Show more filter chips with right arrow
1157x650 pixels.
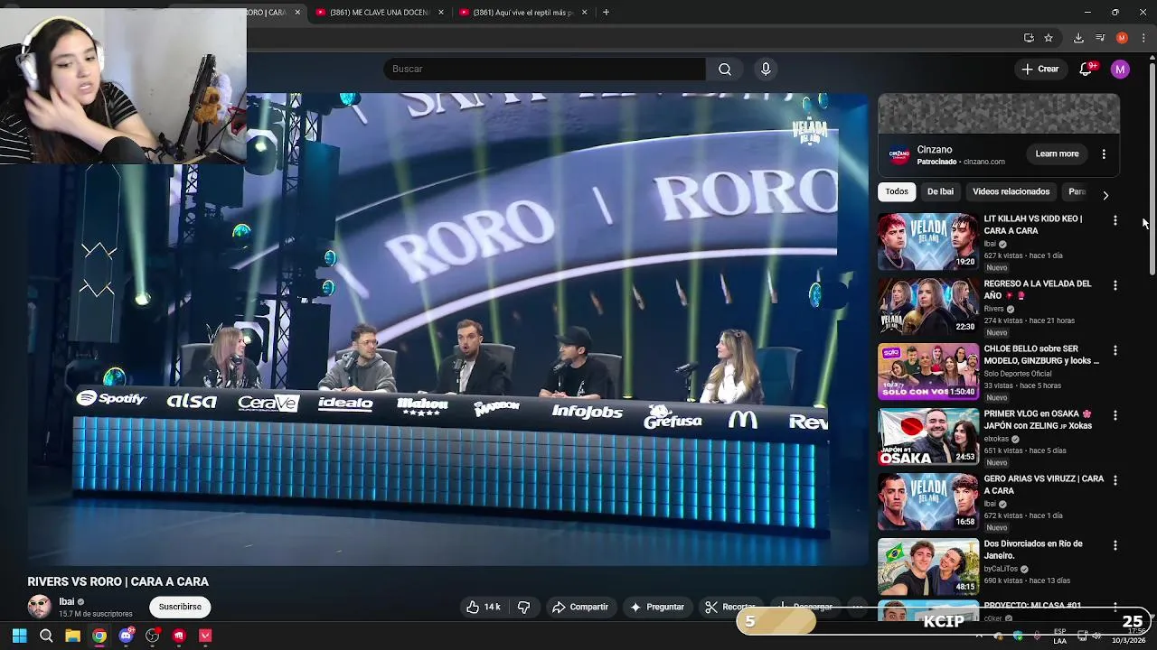(1105, 195)
